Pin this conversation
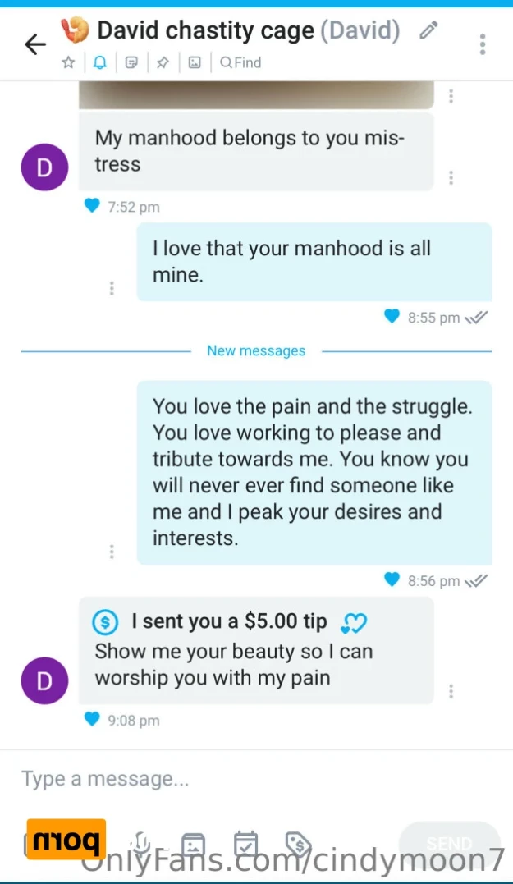The width and height of the screenshot is (513, 884). [x=163, y=62]
